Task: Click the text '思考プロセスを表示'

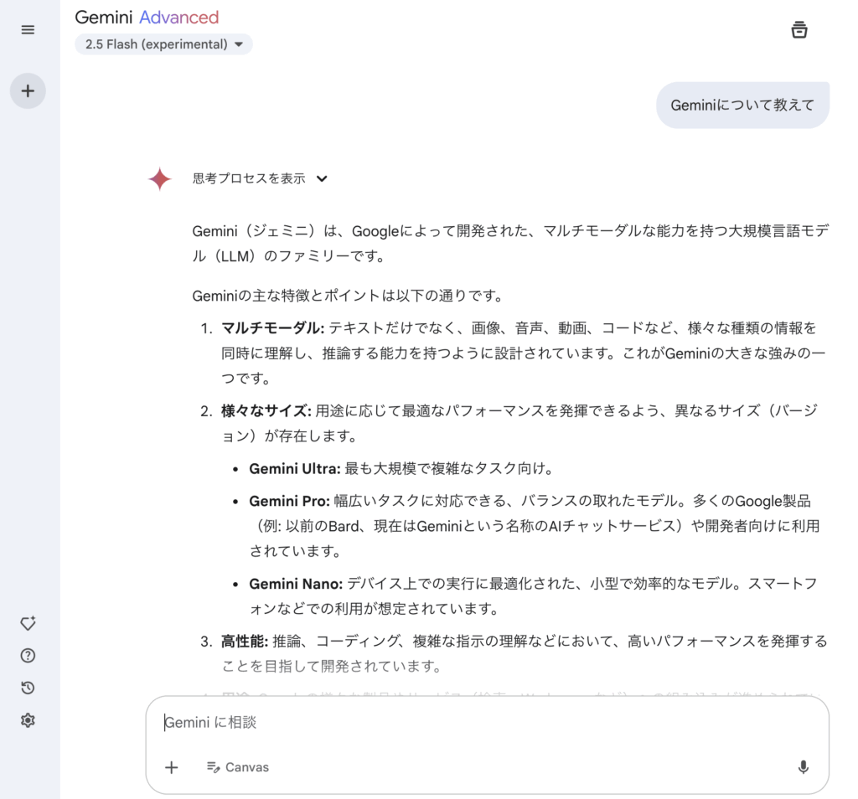Action: [x=249, y=179]
